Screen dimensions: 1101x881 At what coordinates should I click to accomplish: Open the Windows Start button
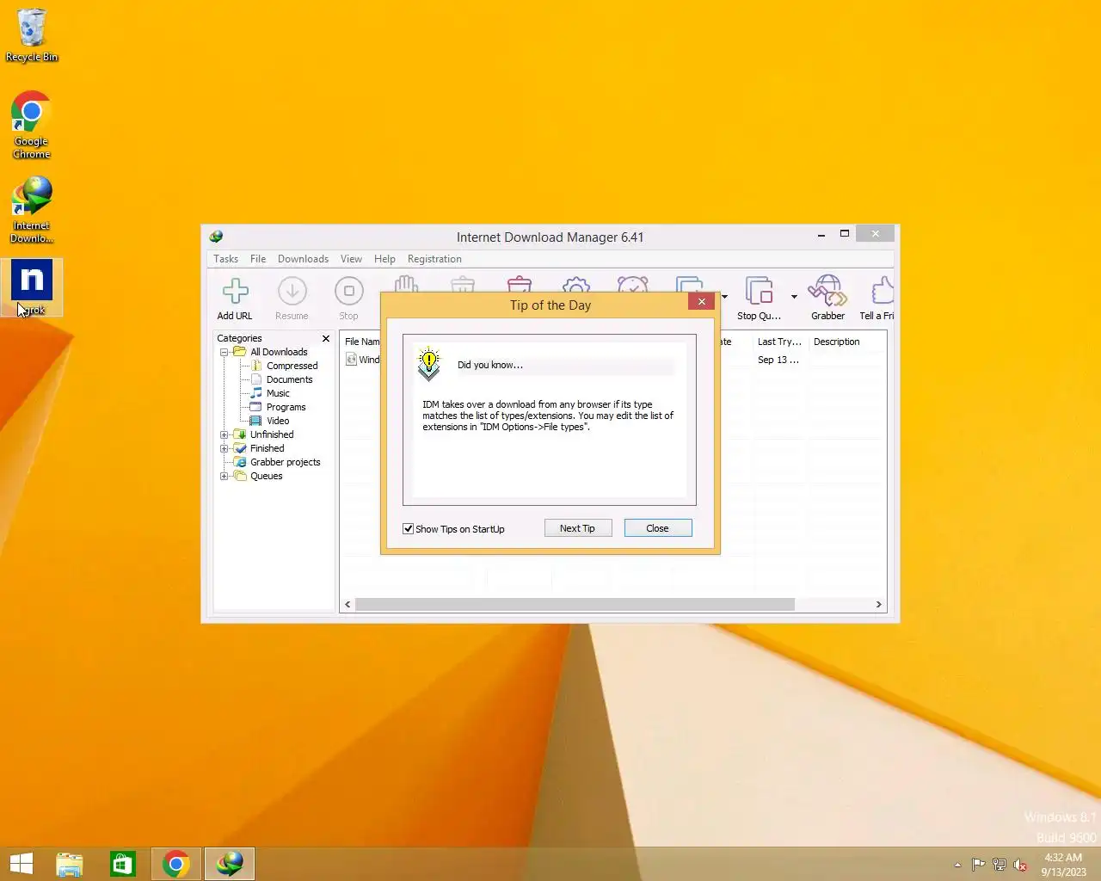click(x=21, y=864)
